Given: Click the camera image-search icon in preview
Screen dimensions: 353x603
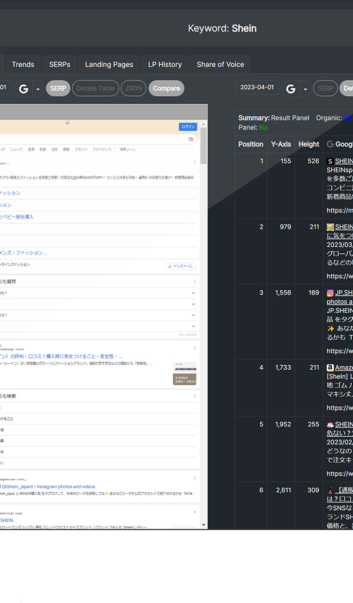Looking at the screenshot, I should coord(191,139).
